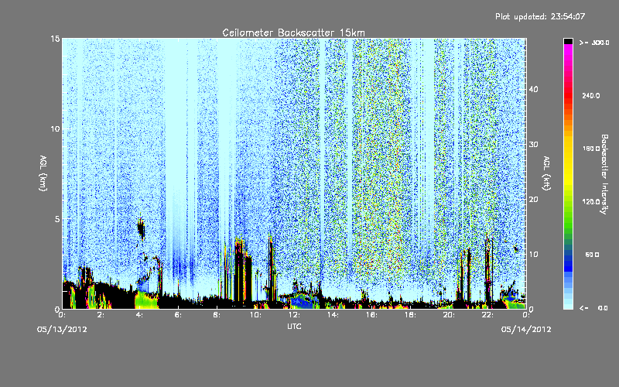Click the '15' tick on the km axis
The width and height of the screenshot is (619, 387).
point(55,39)
